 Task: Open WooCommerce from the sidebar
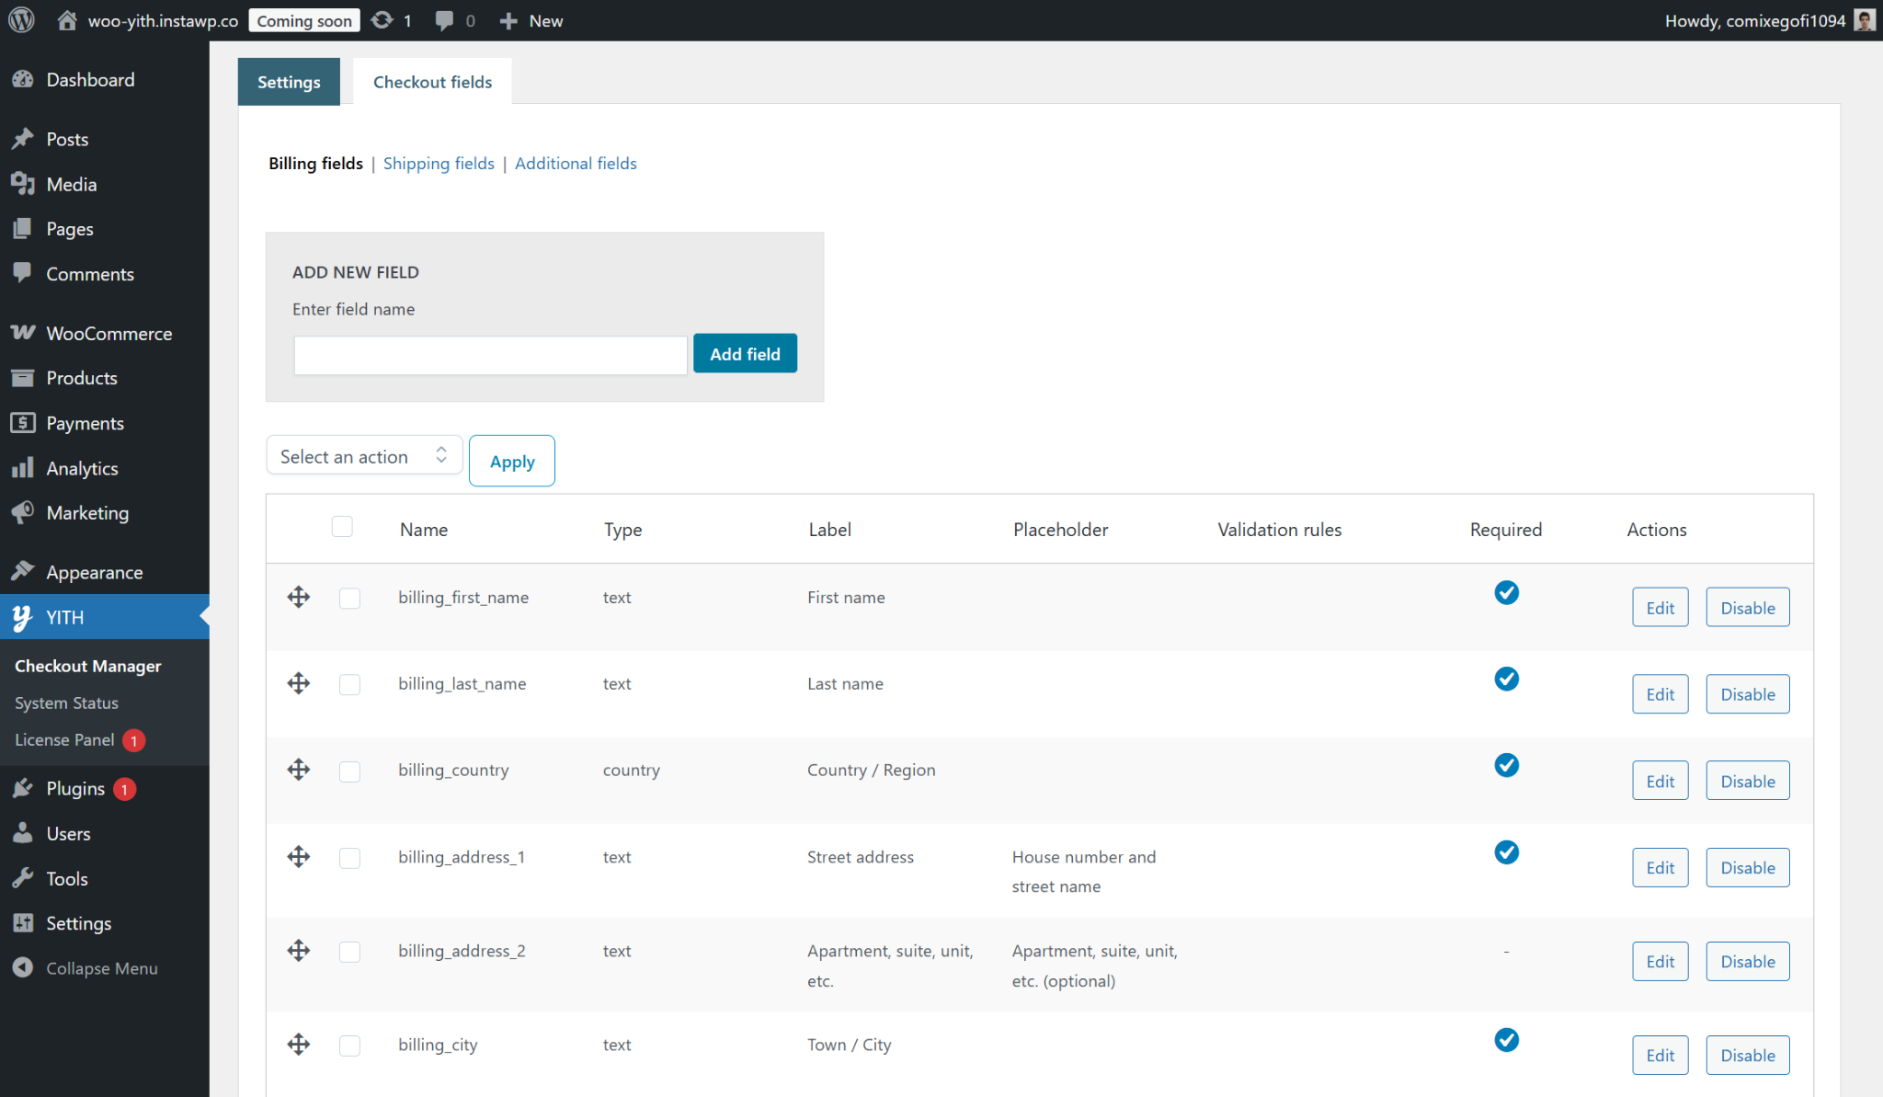(x=108, y=333)
